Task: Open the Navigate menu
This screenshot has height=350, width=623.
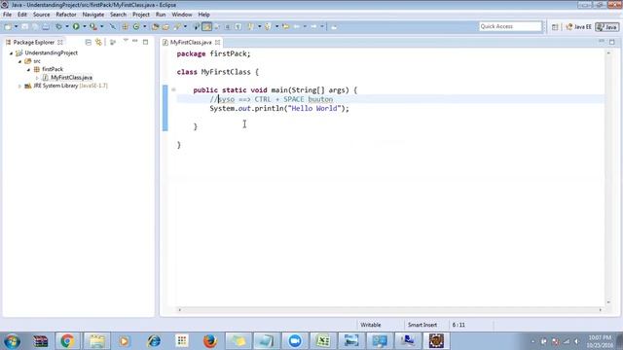Action: click(93, 15)
